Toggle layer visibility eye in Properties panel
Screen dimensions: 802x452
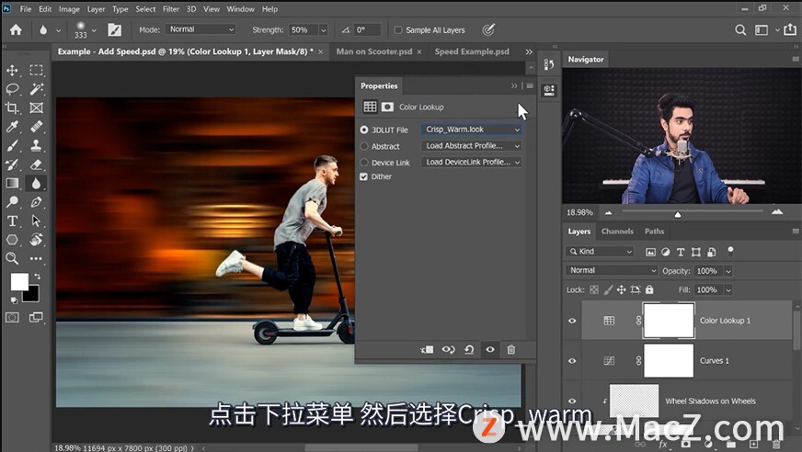coord(490,350)
